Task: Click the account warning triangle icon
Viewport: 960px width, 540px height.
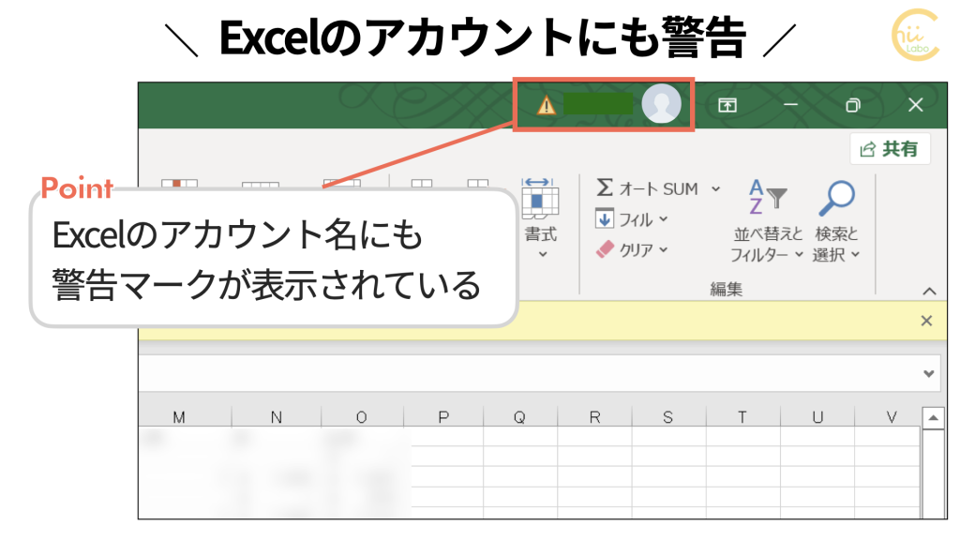Action: coord(546,106)
